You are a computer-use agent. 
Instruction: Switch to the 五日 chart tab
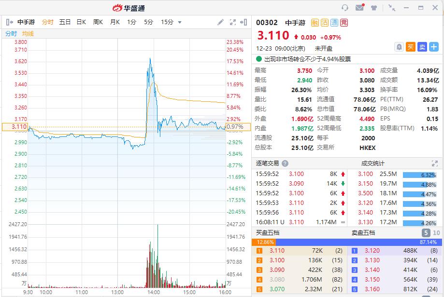pyautogui.click(x=65, y=22)
